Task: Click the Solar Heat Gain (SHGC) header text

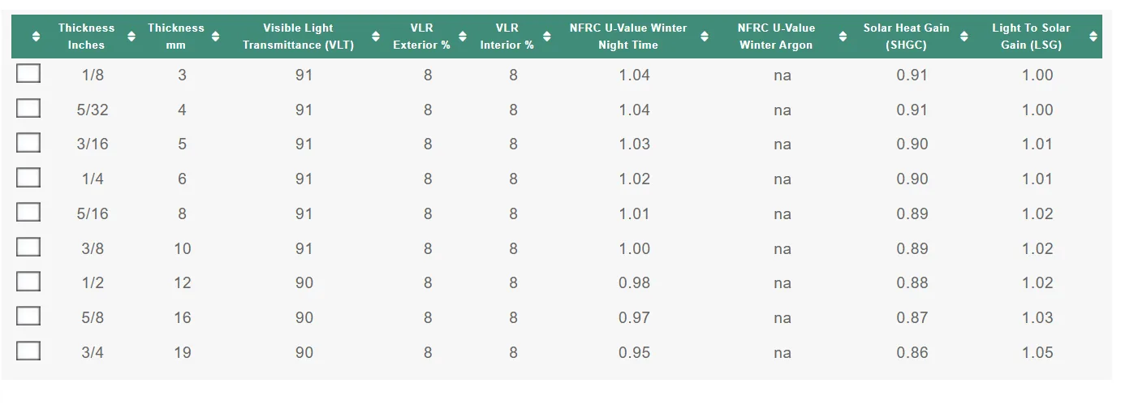Action: tap(906, 37)
